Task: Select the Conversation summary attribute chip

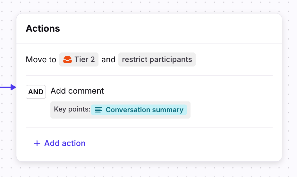Action: pyautogui.click(x=139, y=110)
